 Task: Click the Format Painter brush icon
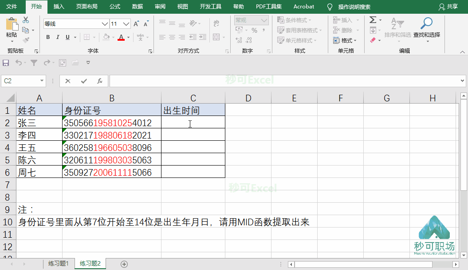tap(26, 39)
